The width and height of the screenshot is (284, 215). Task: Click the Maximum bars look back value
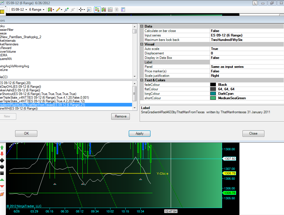pyautogui.click(x=247, y=40)
